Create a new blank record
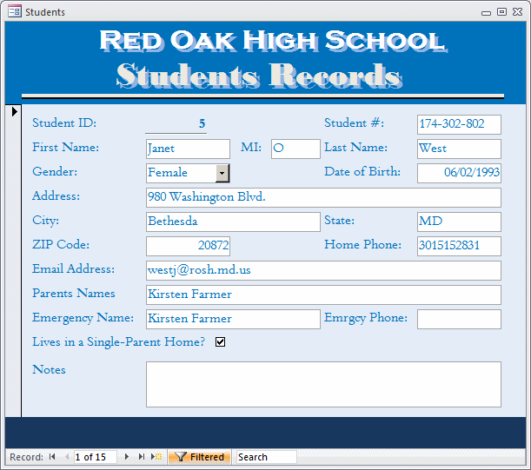The image size is (531, 470). point(156,457)
